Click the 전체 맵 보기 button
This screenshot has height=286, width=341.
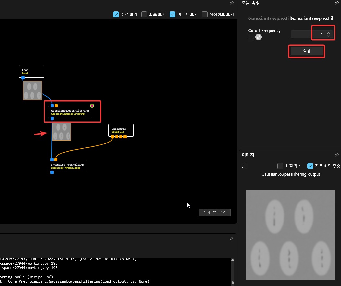[215, 212]
